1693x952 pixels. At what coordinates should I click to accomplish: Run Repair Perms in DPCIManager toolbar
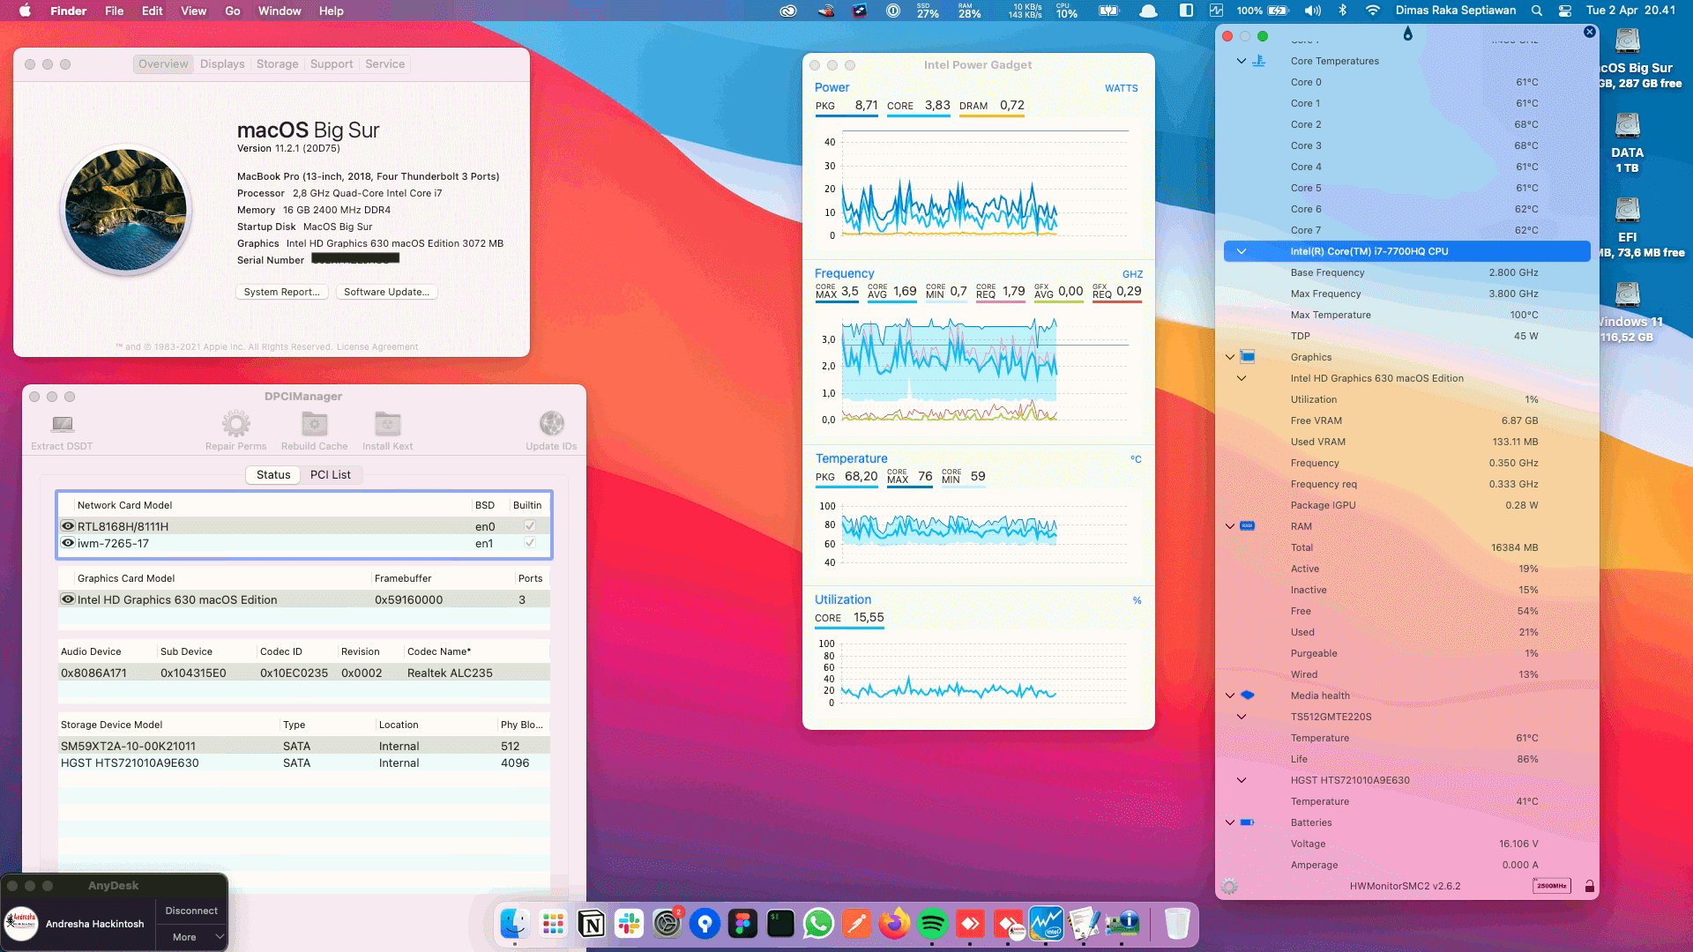[x=235, y=431]
